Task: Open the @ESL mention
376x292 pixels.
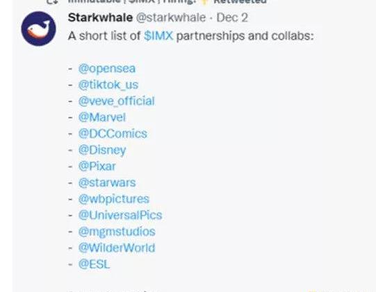Action: pos(94,264)
